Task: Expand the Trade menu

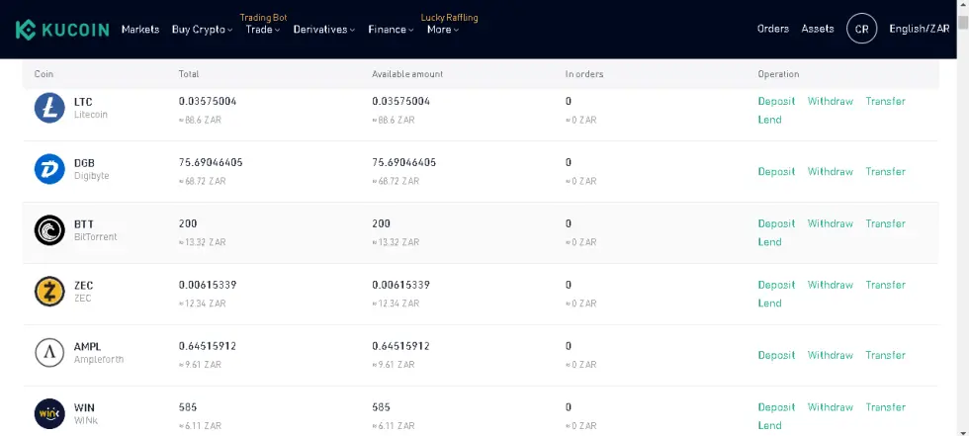Action: click(x=263, y=29)
